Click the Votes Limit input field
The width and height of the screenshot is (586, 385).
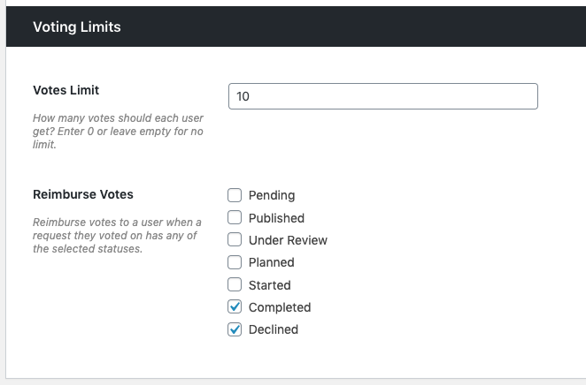(382, 96)
